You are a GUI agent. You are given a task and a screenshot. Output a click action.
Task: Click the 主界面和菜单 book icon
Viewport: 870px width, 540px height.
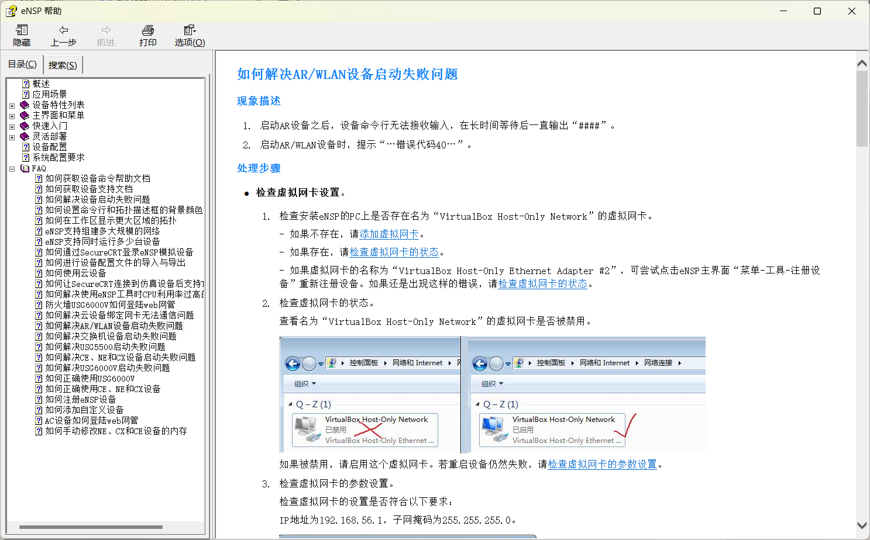click(25, 115)
